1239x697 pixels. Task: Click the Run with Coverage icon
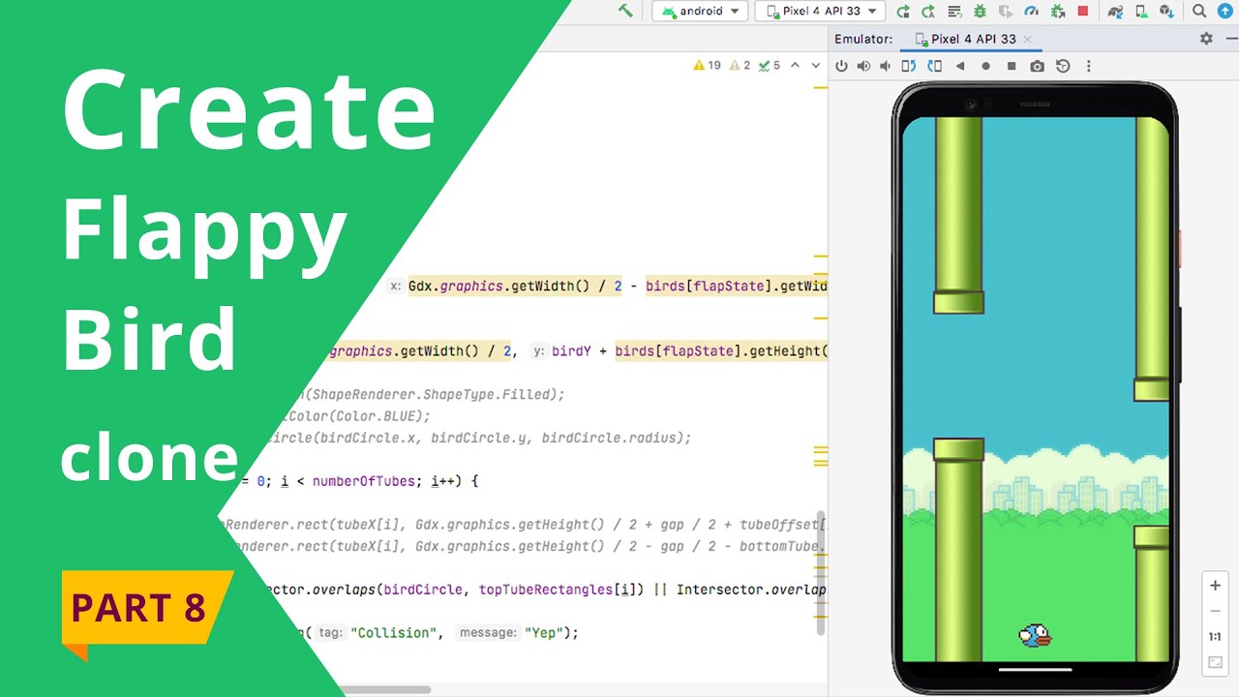click(1006, 12)
